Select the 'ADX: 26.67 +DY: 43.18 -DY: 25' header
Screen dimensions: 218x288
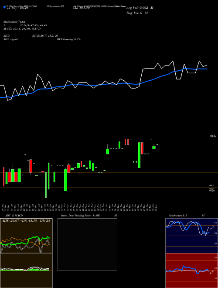point(26,220)
